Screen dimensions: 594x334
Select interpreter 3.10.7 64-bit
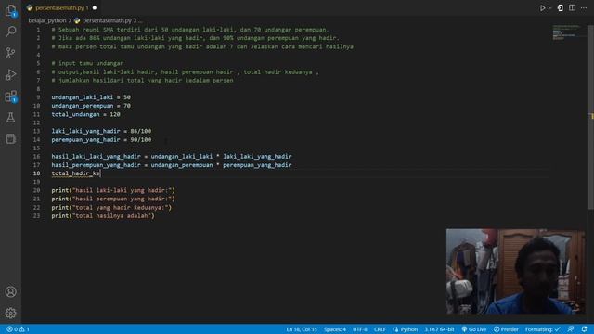(439, 329)
